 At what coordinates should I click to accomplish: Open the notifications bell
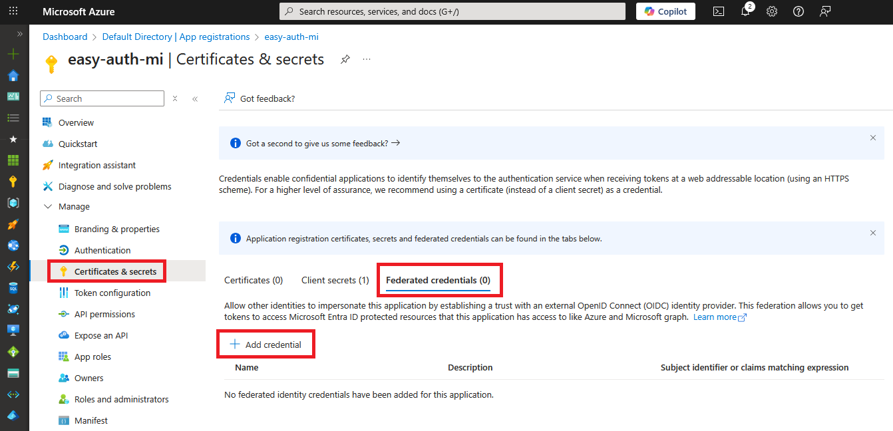pos(745,11)
